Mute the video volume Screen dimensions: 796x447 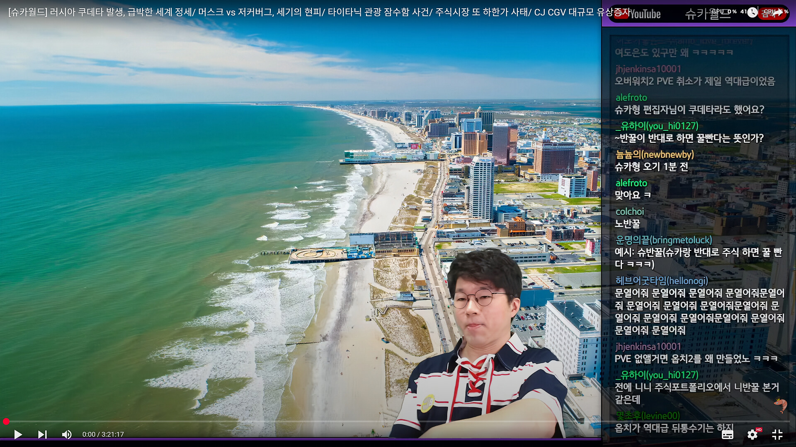66,434
